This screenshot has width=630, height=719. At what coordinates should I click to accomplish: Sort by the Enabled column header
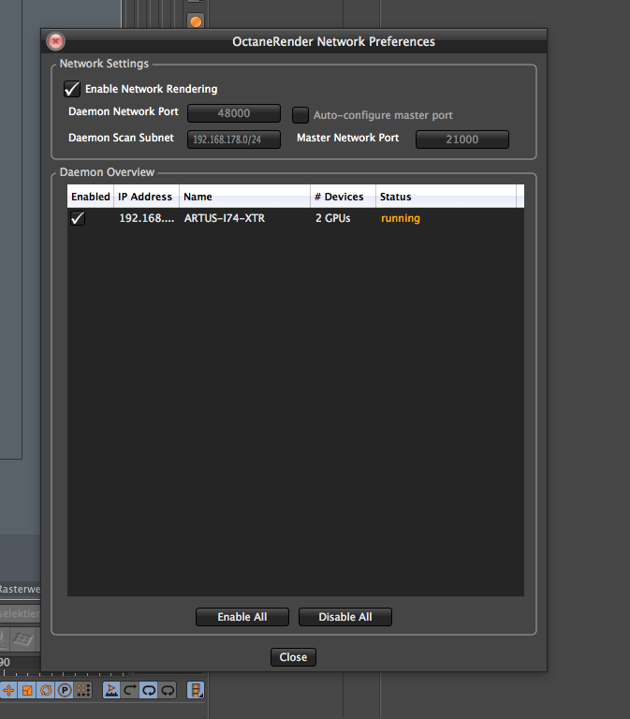click(x=90, y=197)
